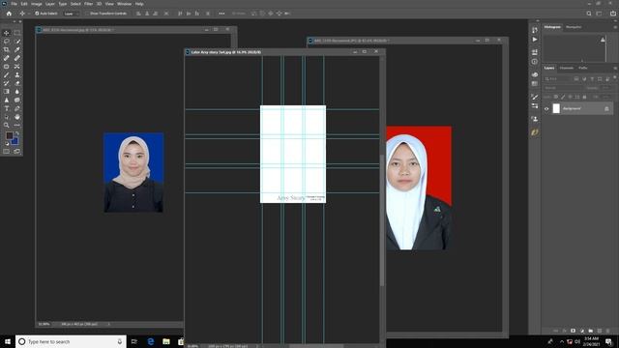
Task: Enable Show Transform Controls checkbox
Action: point(87,14)
